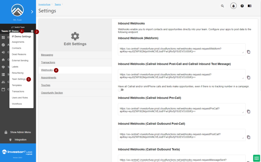Image resolution: width=261 pixels, height=162 pixels.
Task: Click the Callrail Inbound Post-Call URL field
Action: tap(181, 75)
